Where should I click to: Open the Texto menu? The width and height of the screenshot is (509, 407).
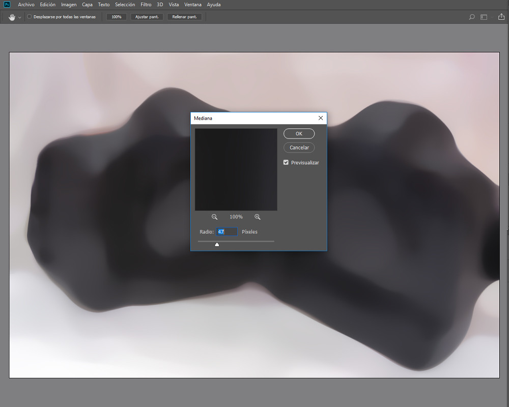click(104, 5)
